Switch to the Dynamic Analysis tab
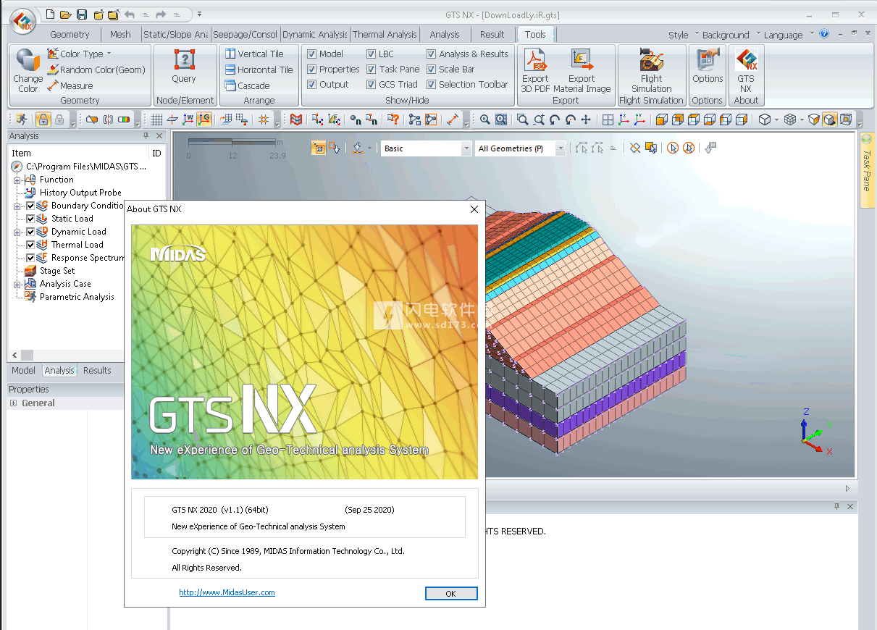The width and height of the screenshot is (877, 630). 315,34
